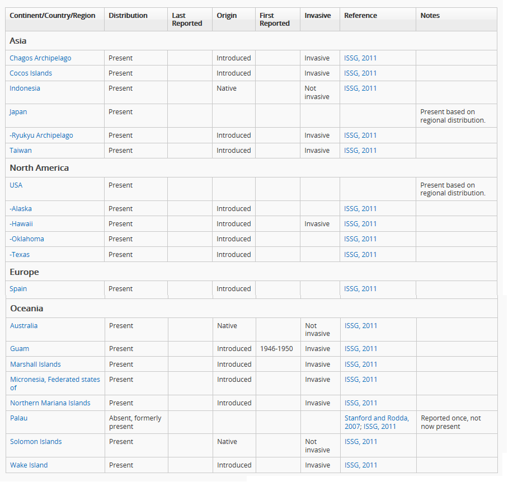Open Micronesia, Federated states of link

tap(55, 384)
